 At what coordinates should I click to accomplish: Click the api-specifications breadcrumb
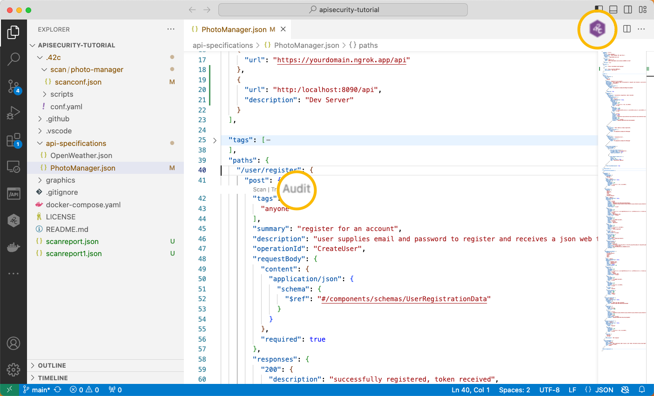222,45
